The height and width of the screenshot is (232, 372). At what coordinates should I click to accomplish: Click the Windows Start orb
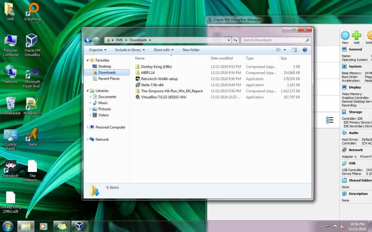point(8,226)
